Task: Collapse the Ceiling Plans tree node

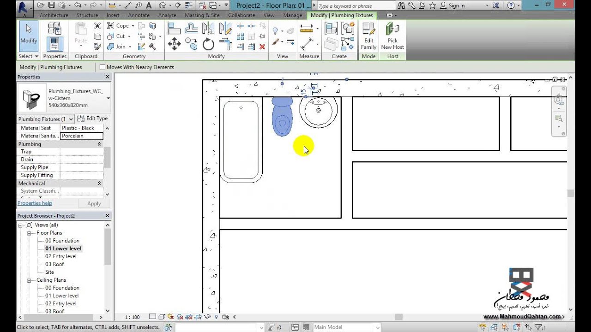Action: click(x=29, y=280)
